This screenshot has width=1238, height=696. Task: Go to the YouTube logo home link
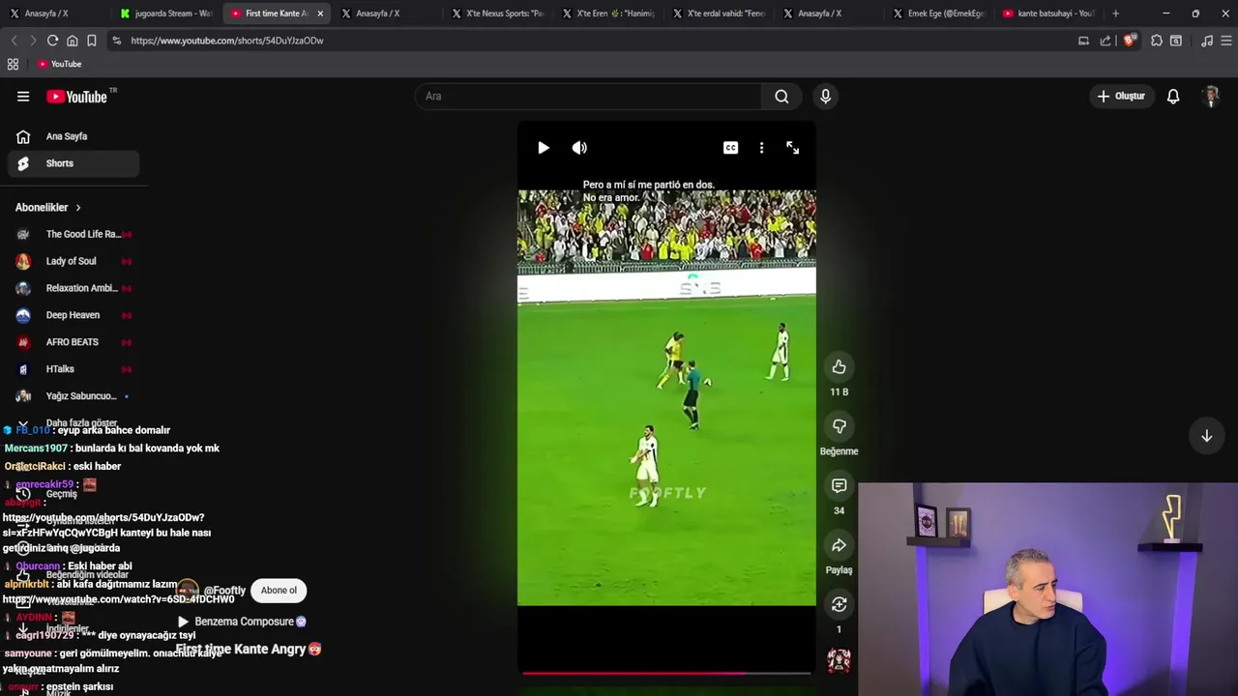coord(77,97)
